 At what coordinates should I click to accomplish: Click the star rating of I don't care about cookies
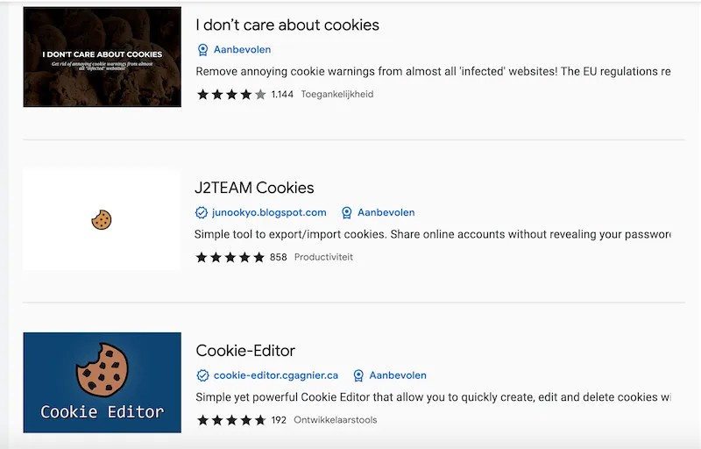point(231,95)
